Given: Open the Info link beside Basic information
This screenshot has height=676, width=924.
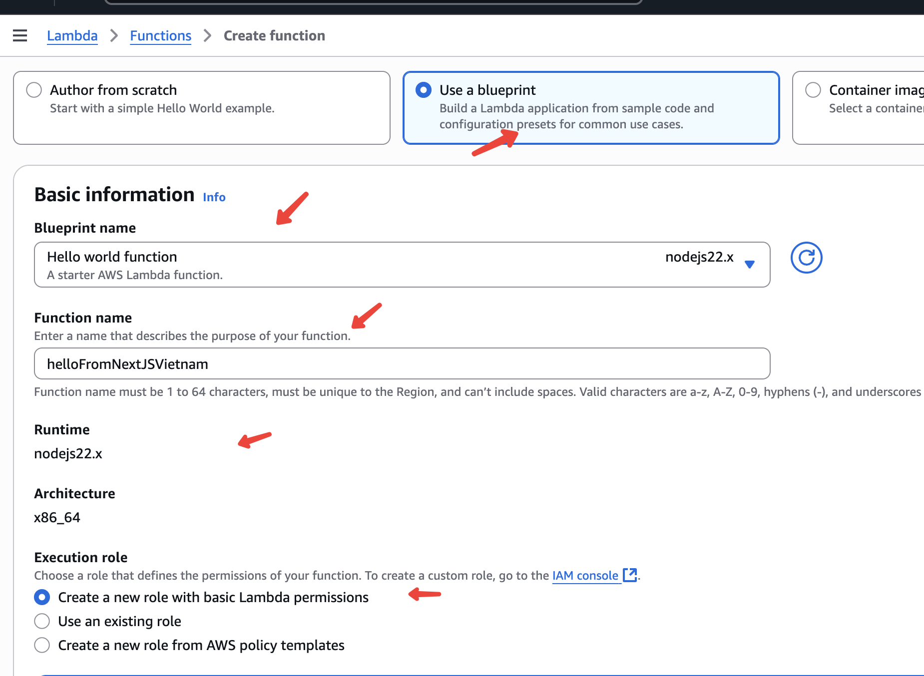Looking at the screenshot, I should [x=214, y=197].
